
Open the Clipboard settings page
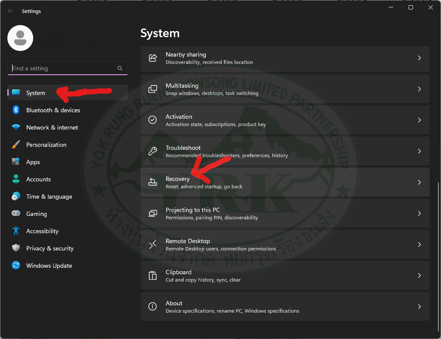[285, 276]
